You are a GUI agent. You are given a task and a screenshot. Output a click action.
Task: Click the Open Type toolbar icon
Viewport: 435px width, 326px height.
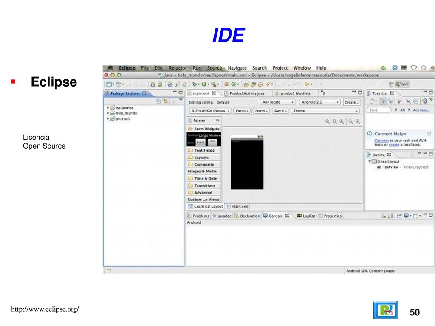pyautogui.click(x=246, y=84)
